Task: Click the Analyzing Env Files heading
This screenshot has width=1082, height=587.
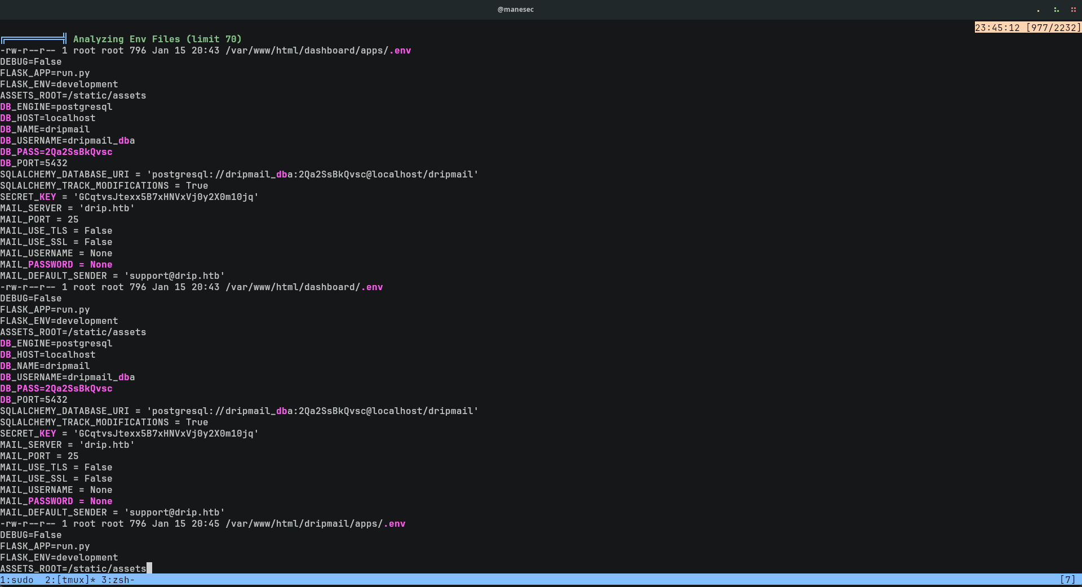Action: pos(157,39)
